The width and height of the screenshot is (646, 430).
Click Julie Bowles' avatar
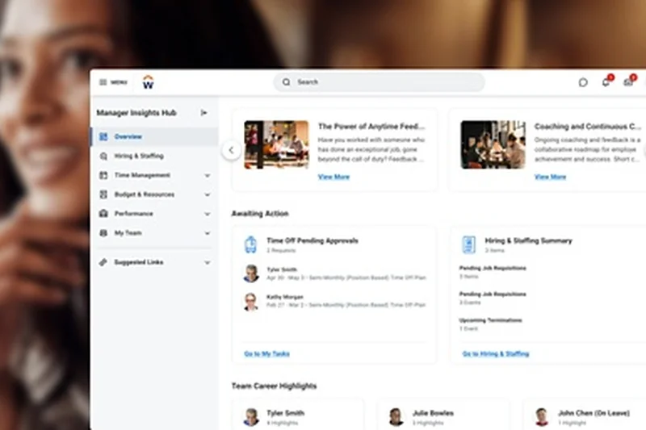pos(396,417)
